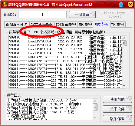This screenshot has width=135, height=126.
Task: Click the 一键查询 button
Action: point(82,15)
